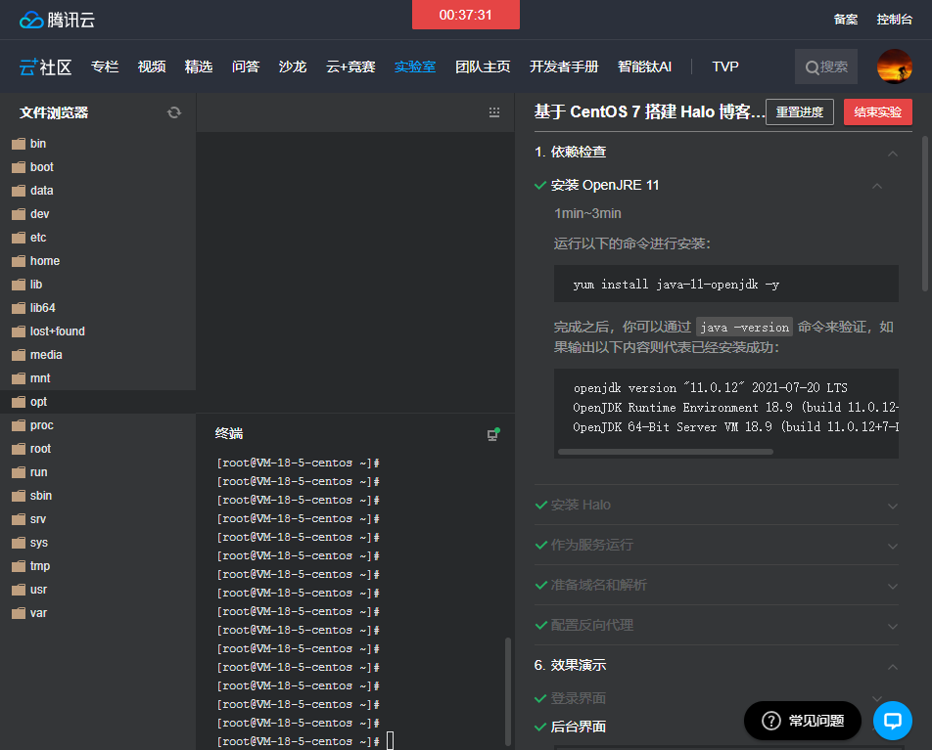The height and width of the screenshot is (750, 932).
Task: Open the user avatar profile menu
Action: tap(895, 66)
